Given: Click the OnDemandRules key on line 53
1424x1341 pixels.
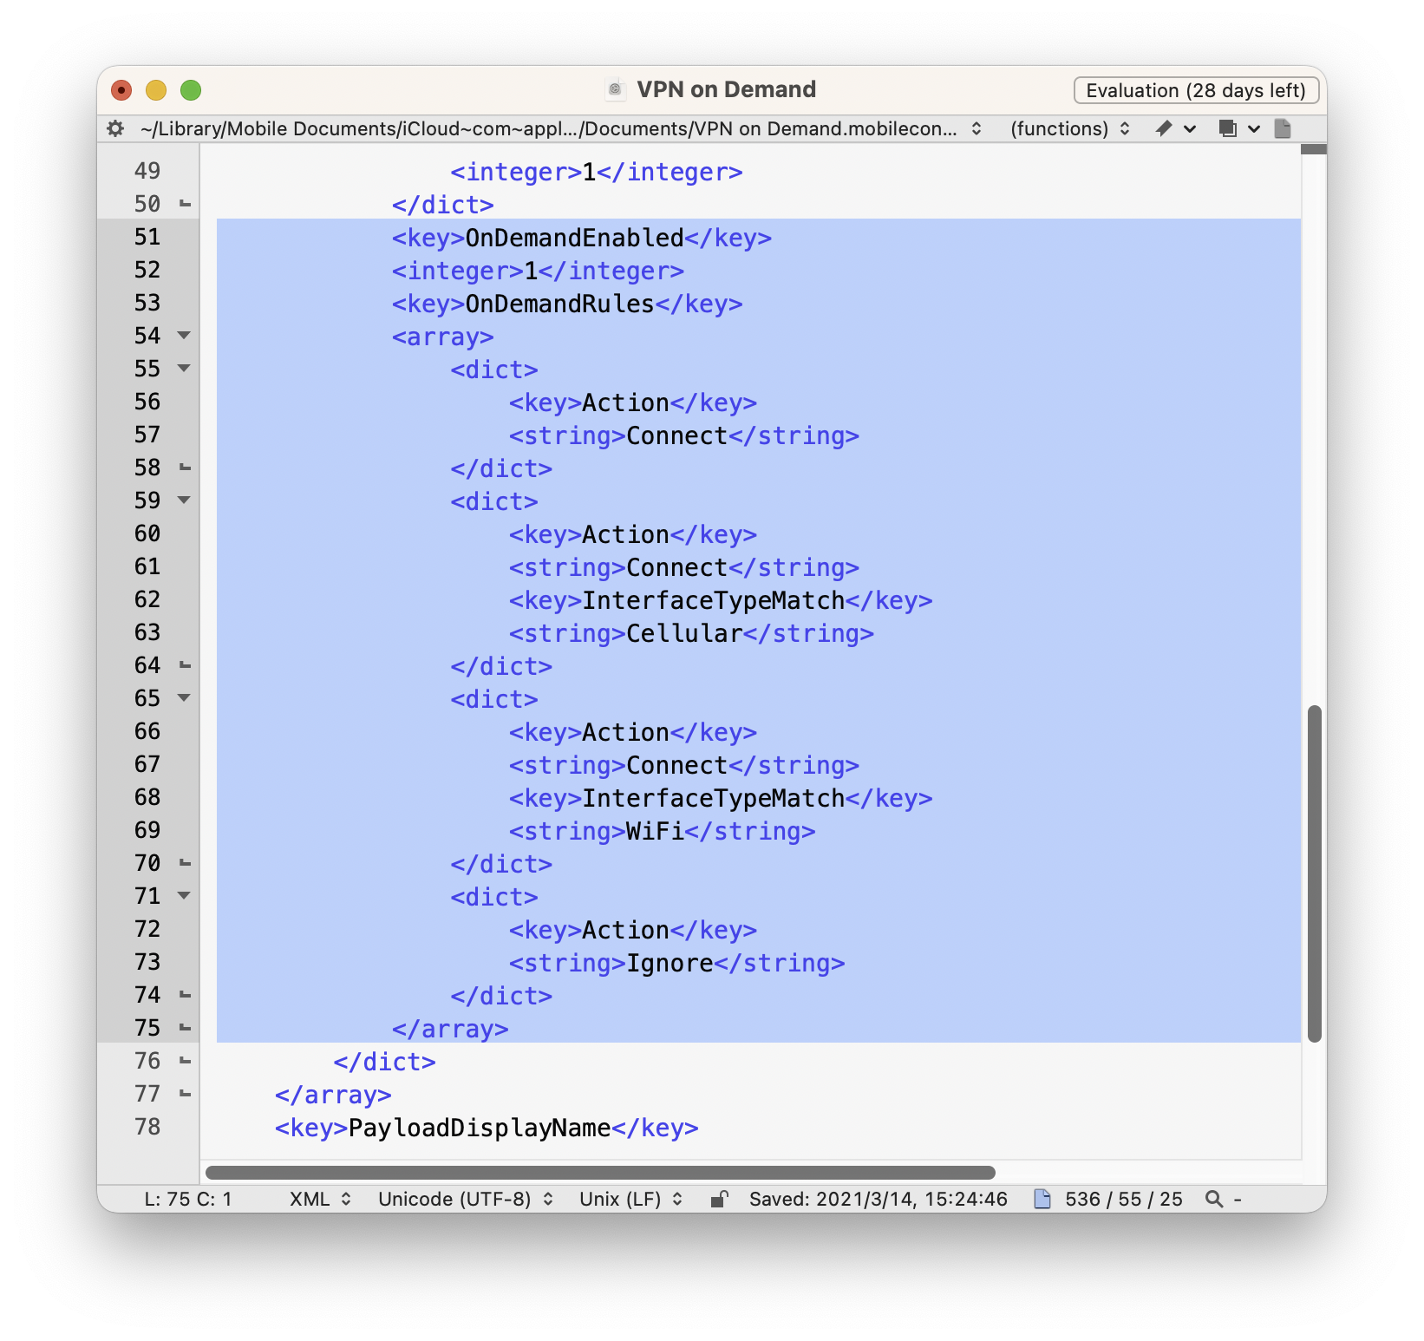Looking at the screenshot, I should click(559, 304).
